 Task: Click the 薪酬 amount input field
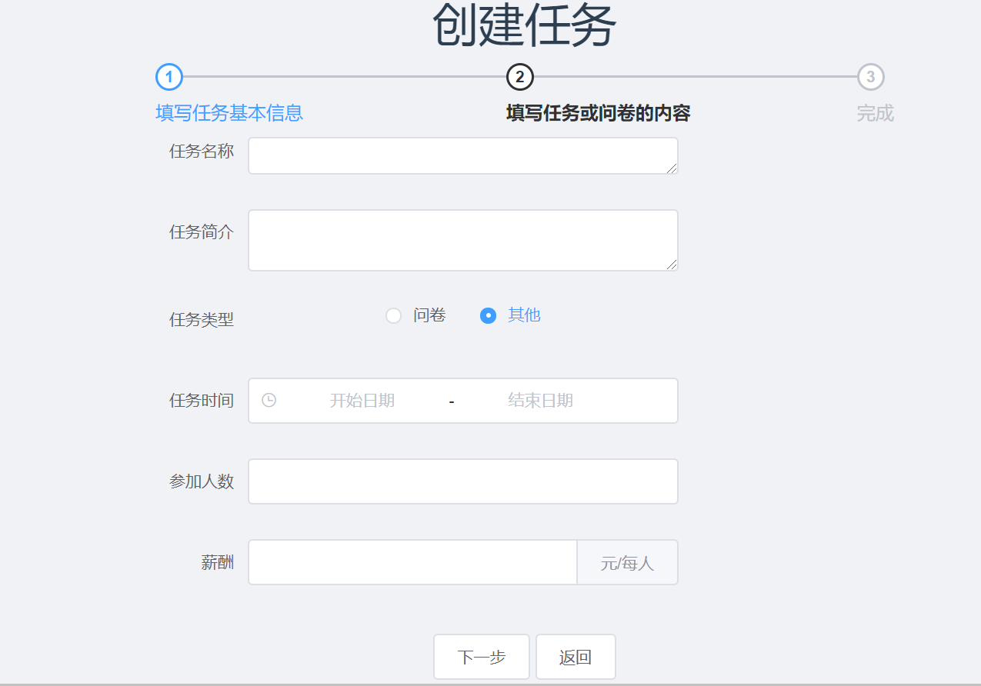coord(412,562)
